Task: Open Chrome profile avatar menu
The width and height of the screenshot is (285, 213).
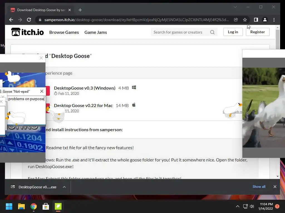Action: (265, 20)
